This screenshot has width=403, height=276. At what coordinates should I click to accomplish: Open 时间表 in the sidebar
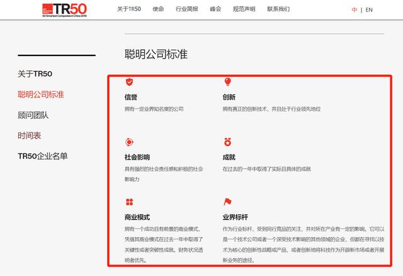(x=29, y=135)
